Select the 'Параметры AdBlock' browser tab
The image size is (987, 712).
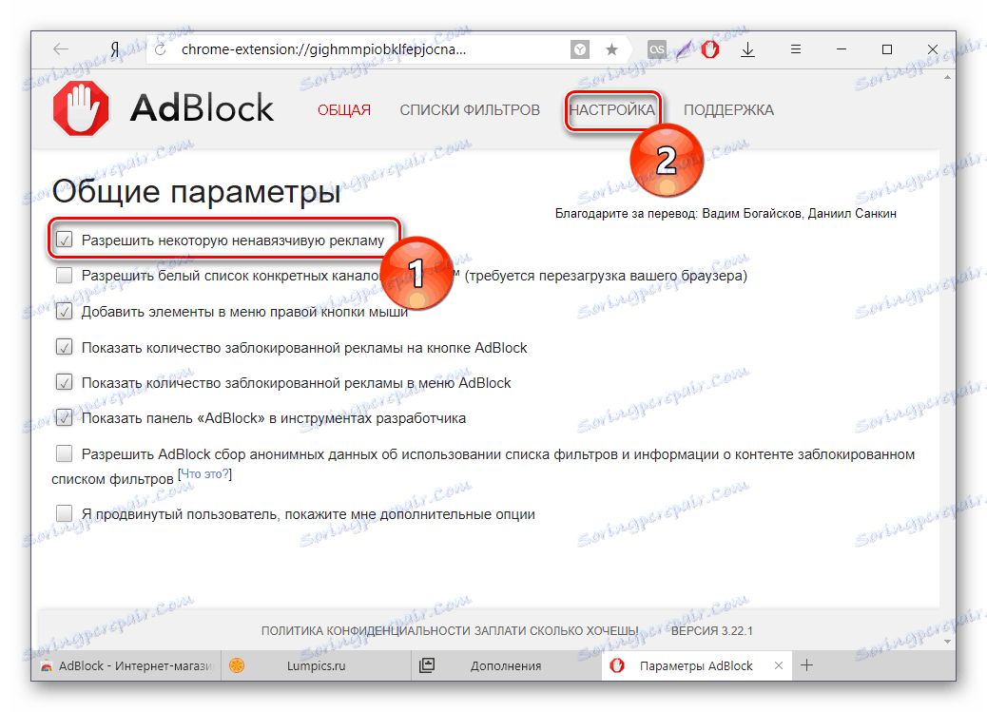(x=695, y=665)
